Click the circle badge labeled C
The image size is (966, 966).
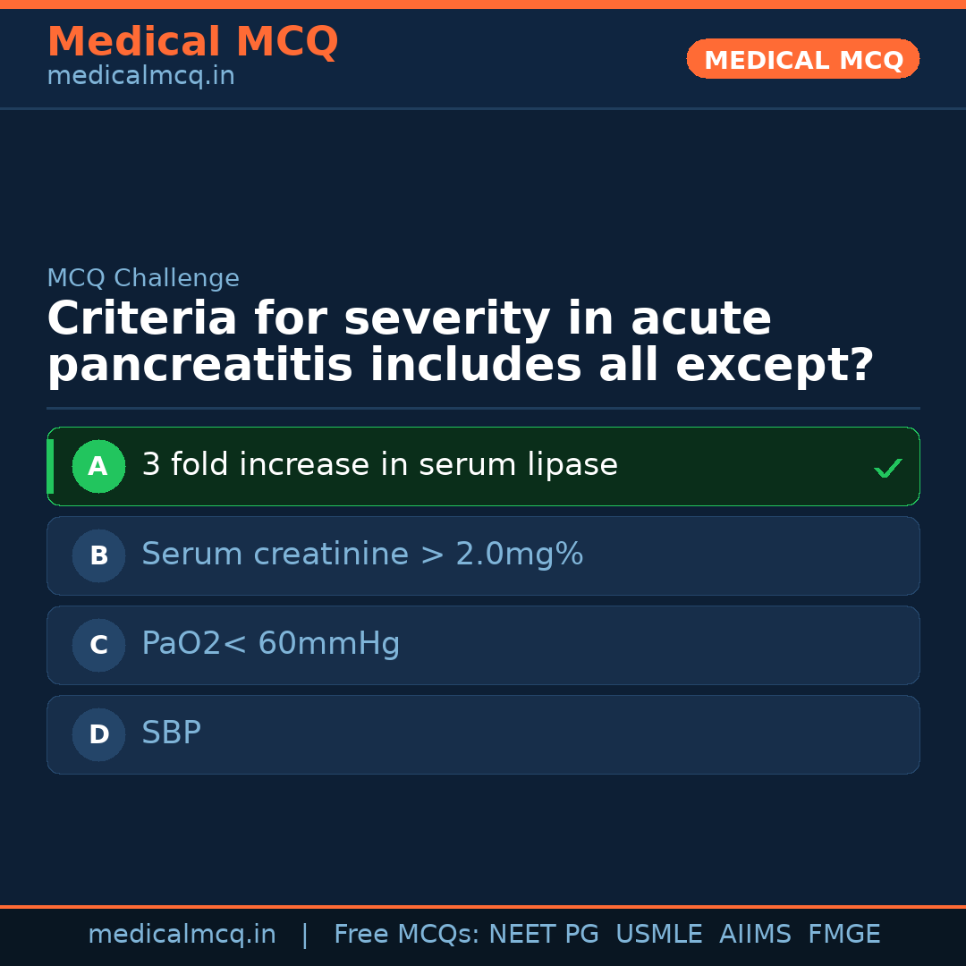click(98, 645)
